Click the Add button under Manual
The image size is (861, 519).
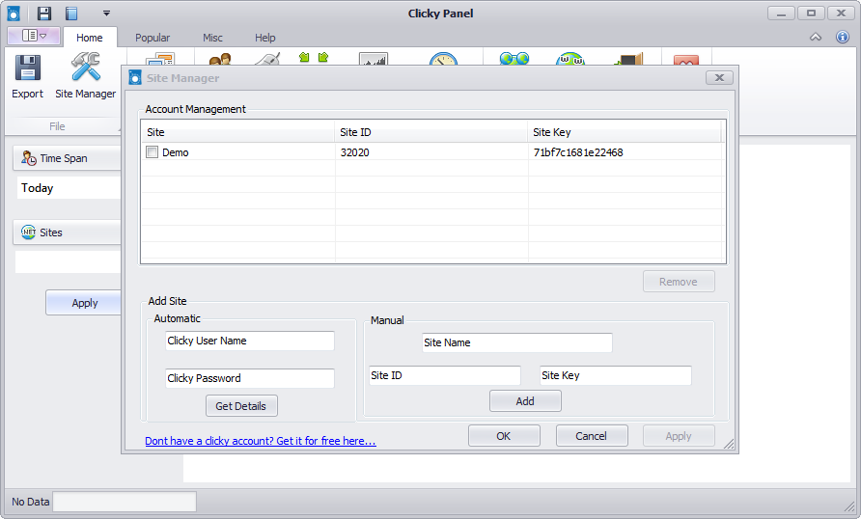(525, 401)
